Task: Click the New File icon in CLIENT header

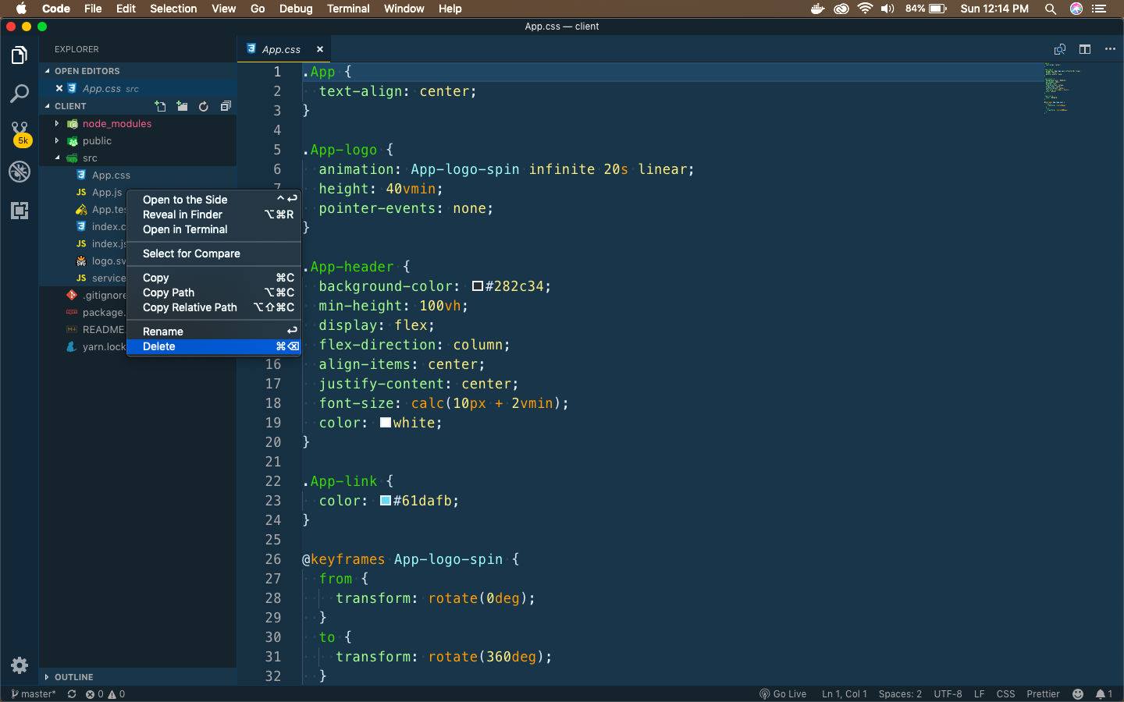Action: [x=161, y=106]
